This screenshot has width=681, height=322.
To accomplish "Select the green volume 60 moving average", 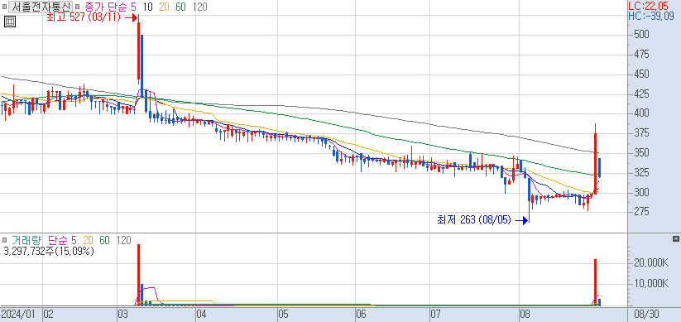I will (x=104, y=240).
